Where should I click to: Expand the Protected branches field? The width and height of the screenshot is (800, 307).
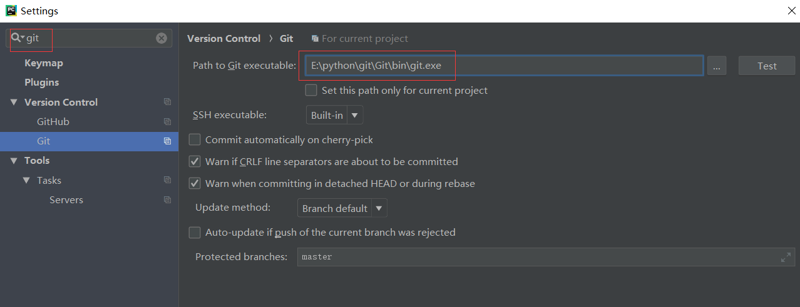(786, 257)
